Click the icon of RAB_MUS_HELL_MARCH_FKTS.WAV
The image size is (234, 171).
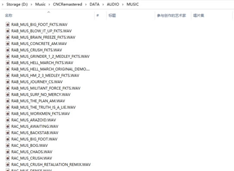[x=8, y=62]
